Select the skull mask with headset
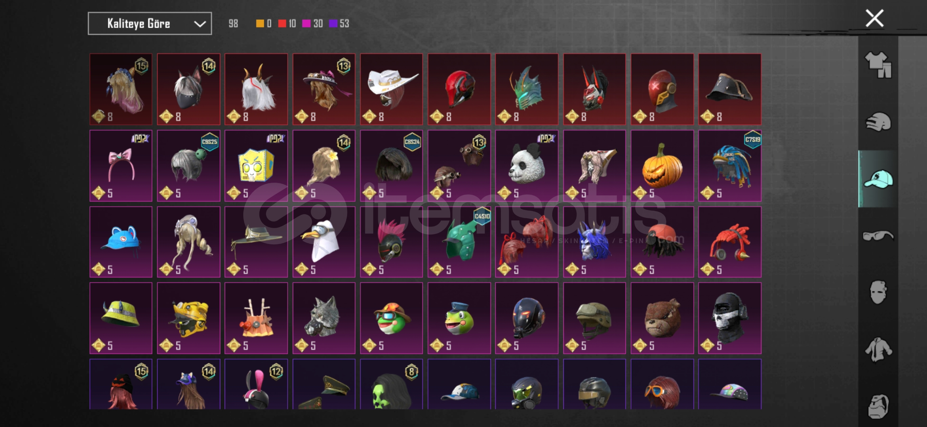Viewport: 927px width, 427px height. (730, 318)
